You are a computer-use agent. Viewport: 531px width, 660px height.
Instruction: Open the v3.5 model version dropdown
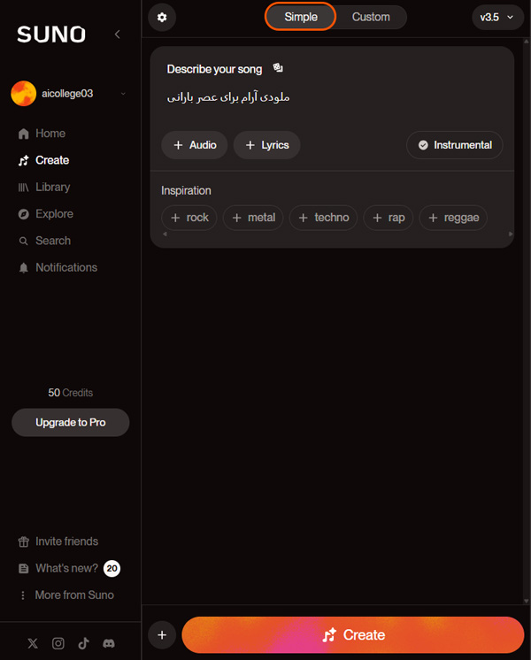coord(497,18)
